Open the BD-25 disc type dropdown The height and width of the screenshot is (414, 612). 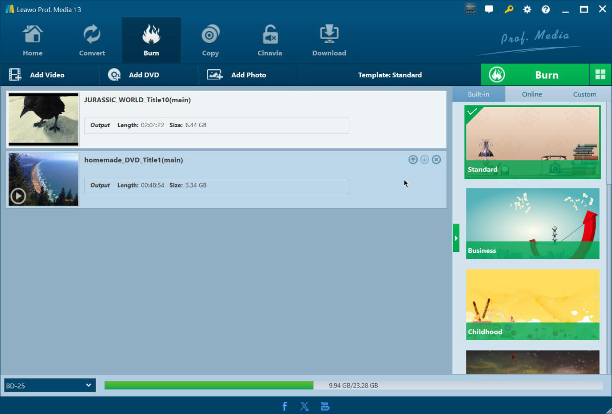pos(50,385)
